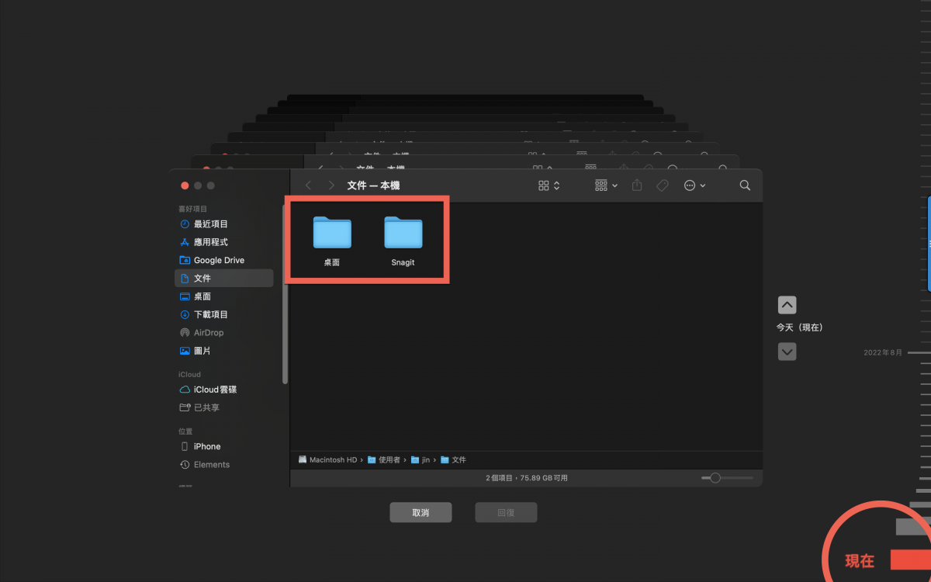Screen dimensions: 931x582
Task: Click the 2個項目, 75.89 GB 可用 status text
Action: [527, 478]
